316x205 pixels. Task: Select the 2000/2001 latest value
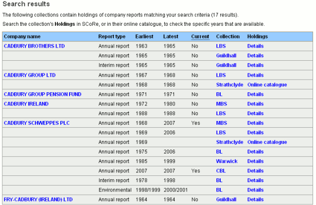[176, 190]
